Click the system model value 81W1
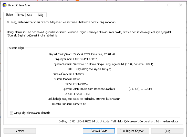 [77, 79]
